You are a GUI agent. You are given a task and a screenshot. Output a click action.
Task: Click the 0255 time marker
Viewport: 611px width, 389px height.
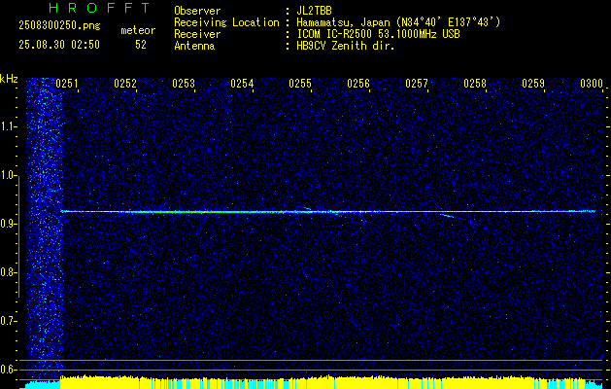coord(300,84)
